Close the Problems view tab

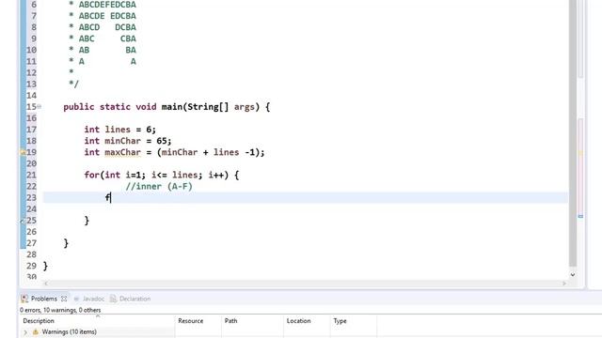click(x=64, y=299)
